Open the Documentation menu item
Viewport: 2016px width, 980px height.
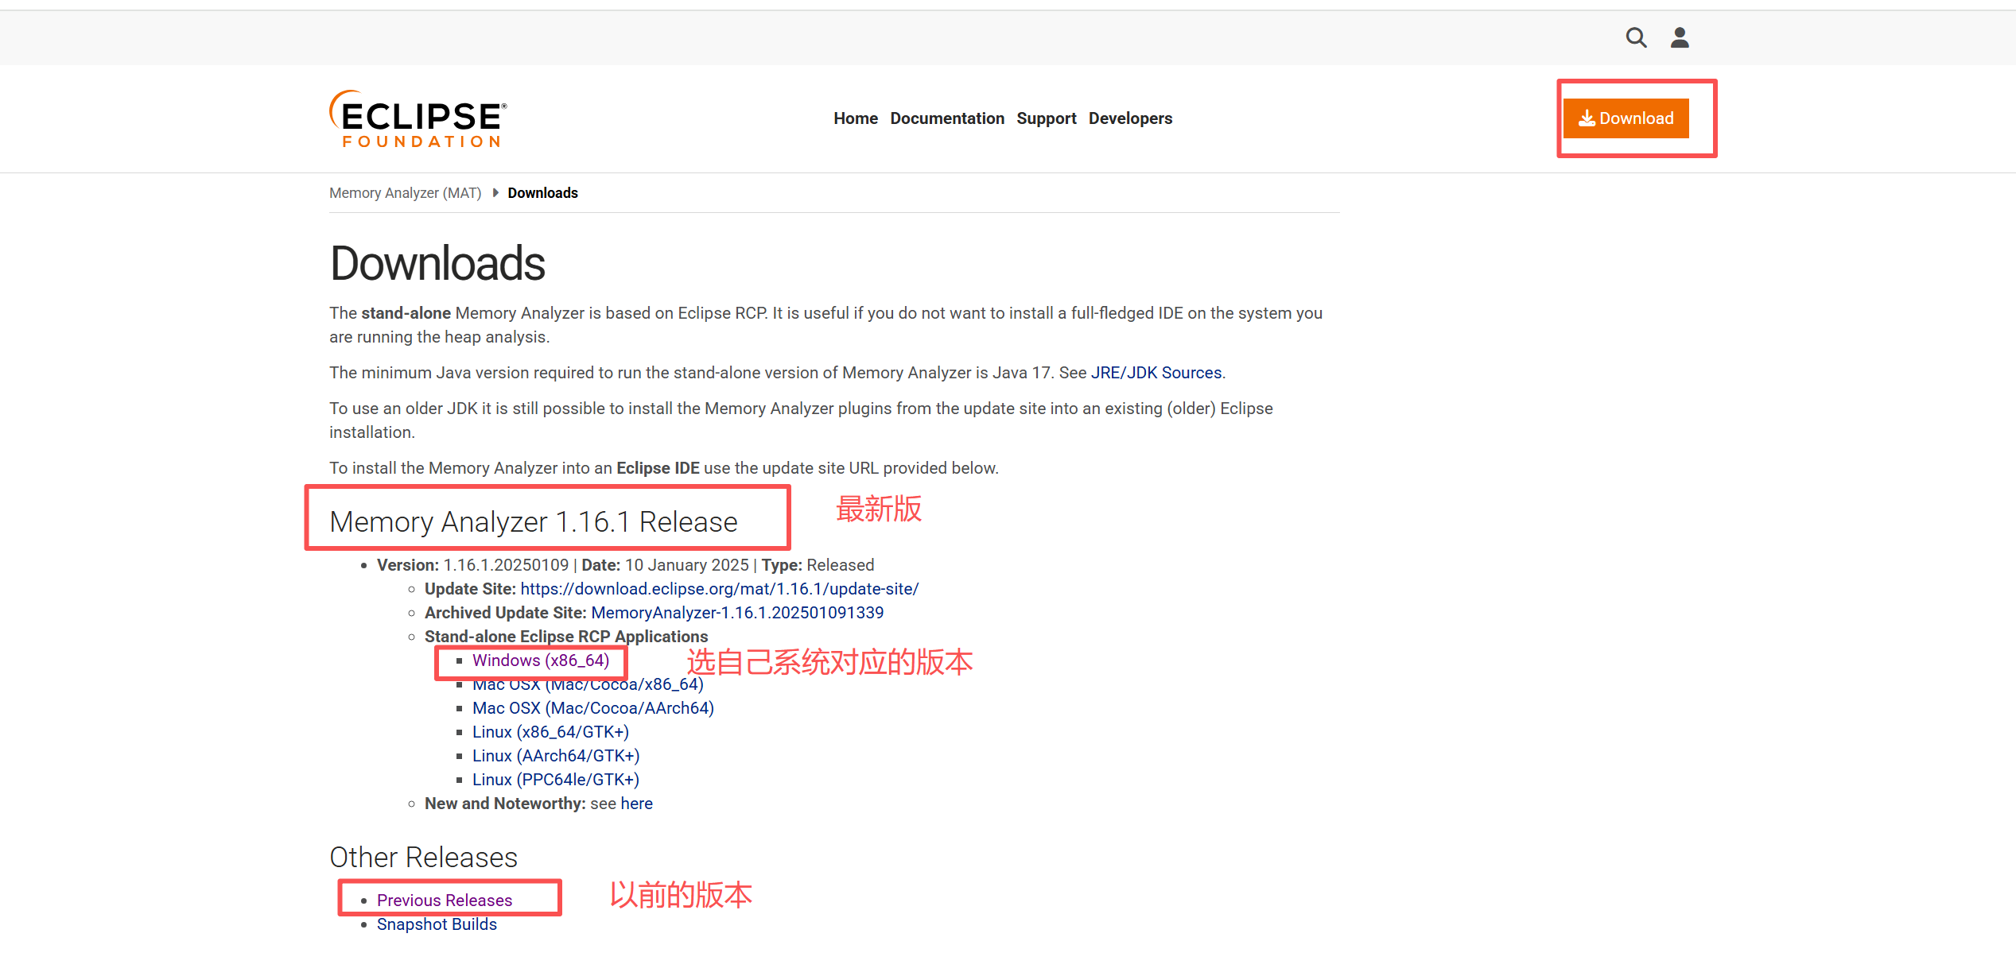coord(946,118)
